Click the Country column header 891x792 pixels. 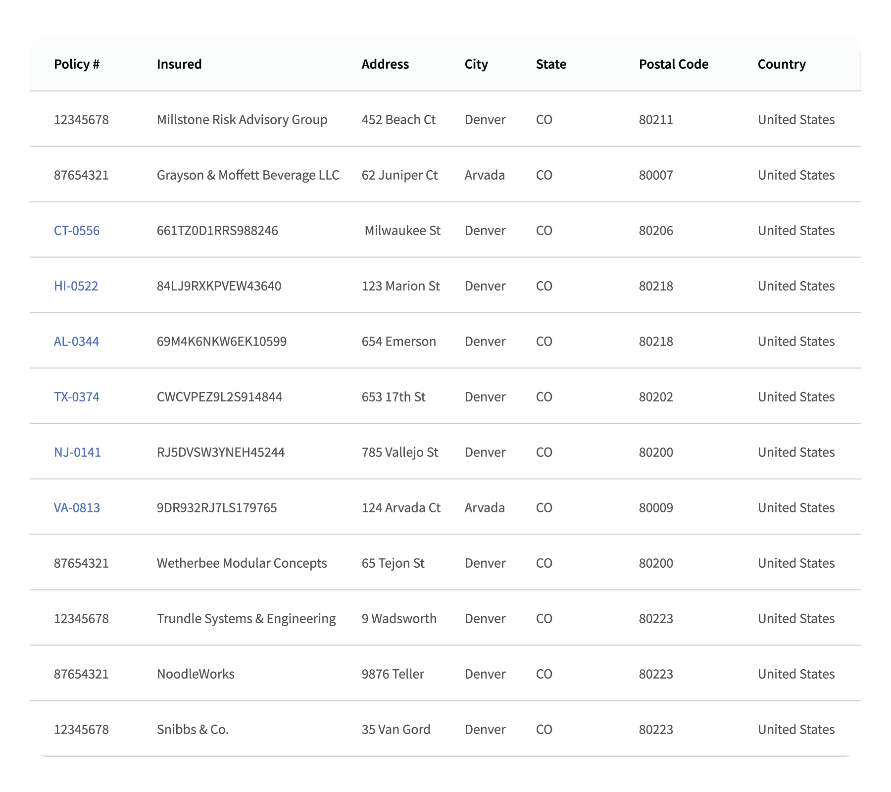coord(782,64)
